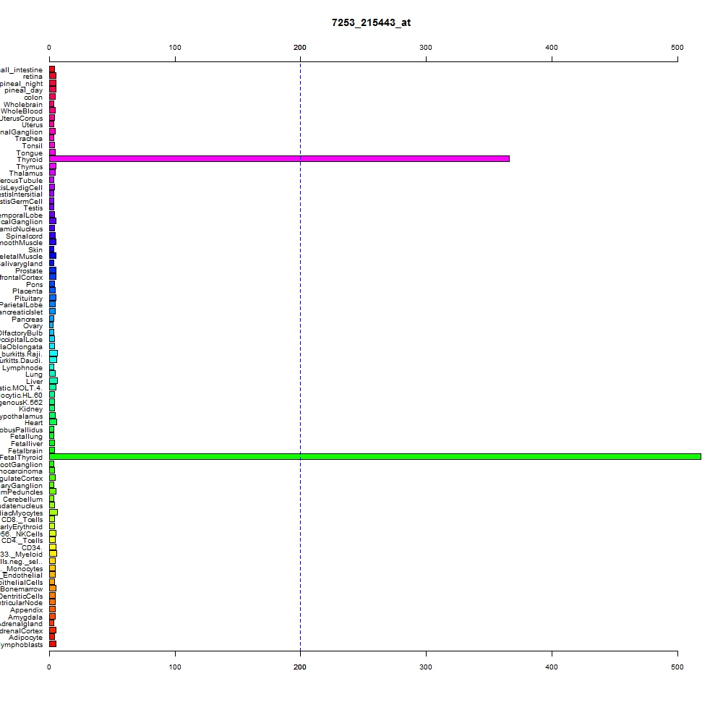The height and width of the screenshot is (723, 723).
Task: Select the Liver row label
Action: (34, 381)
